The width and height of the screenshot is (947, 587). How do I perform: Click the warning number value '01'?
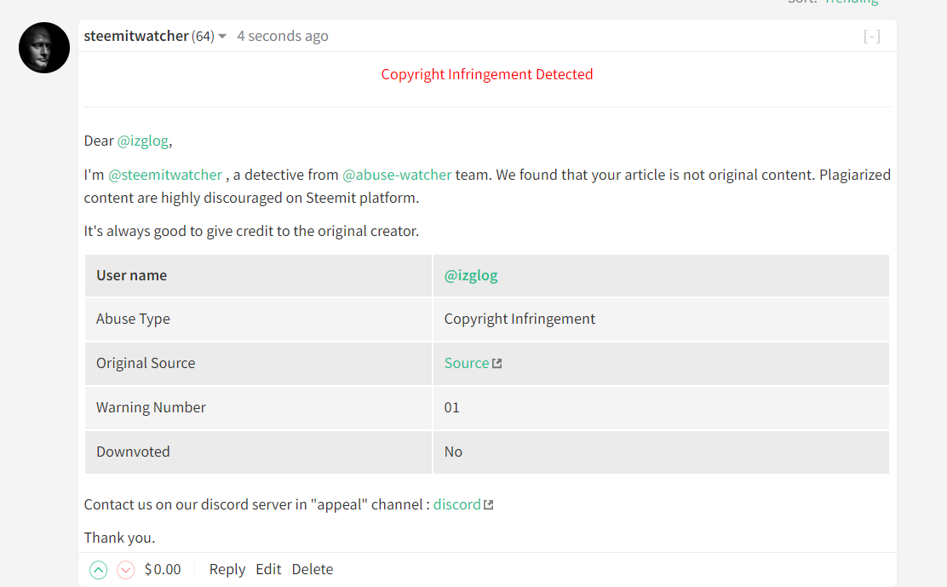[451, 407]
